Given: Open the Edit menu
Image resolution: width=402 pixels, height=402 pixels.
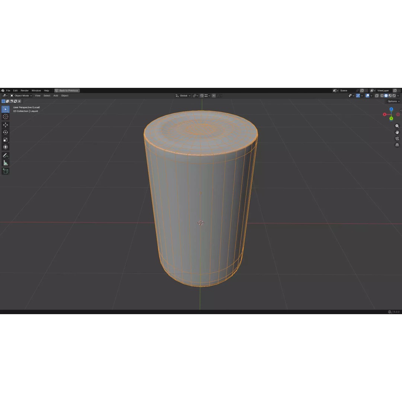Looking at the screenshot, I should [x=15, y=90].
